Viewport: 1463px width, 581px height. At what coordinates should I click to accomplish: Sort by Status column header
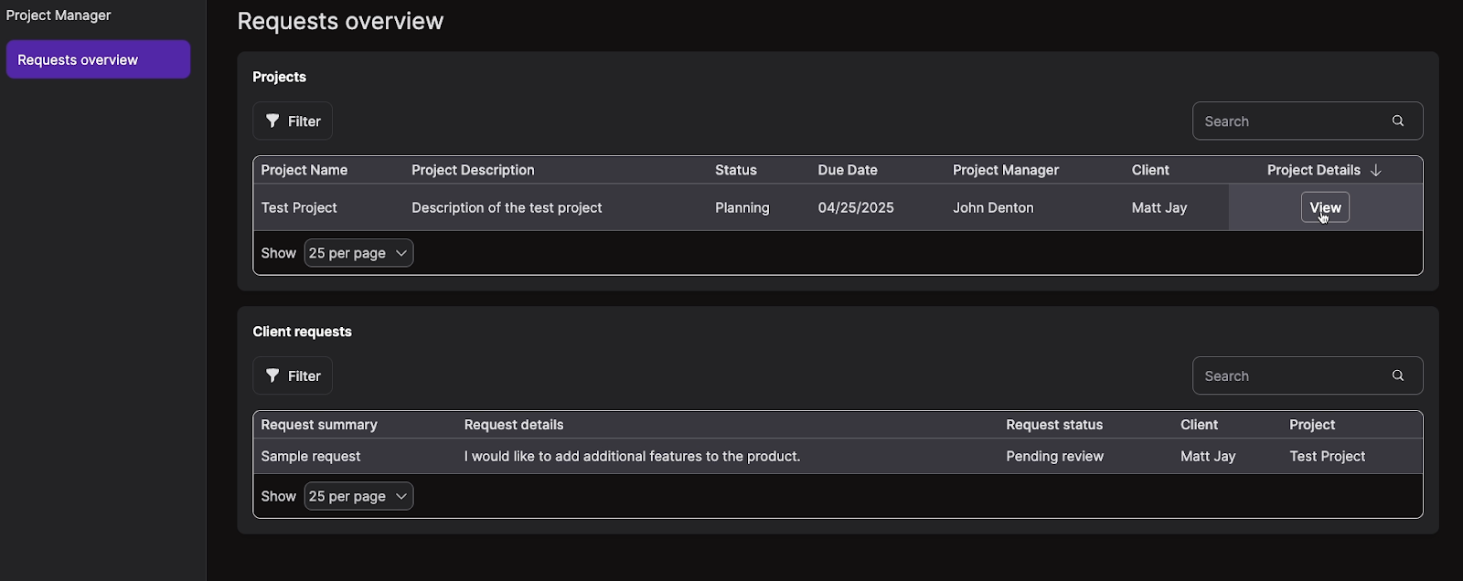pos(736,170)
